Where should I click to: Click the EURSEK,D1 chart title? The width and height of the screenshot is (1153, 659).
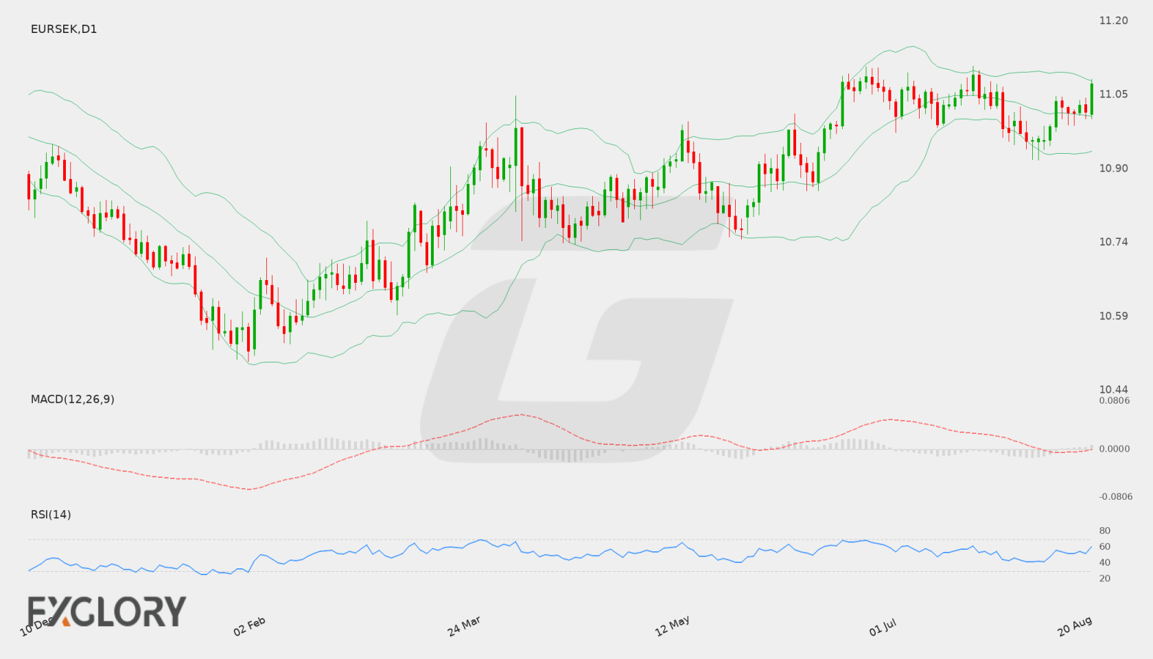point(64,29)
